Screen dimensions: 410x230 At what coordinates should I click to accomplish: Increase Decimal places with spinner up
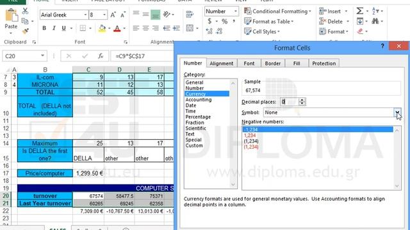(302, 100)
